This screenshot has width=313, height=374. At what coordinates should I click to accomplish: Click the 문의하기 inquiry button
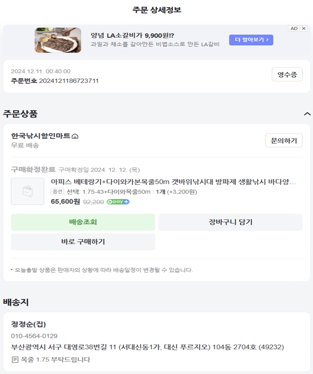click(284, 140)
